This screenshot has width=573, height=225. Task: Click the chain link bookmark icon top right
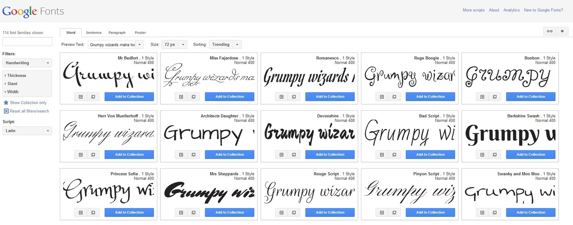(x=550, y=31)
